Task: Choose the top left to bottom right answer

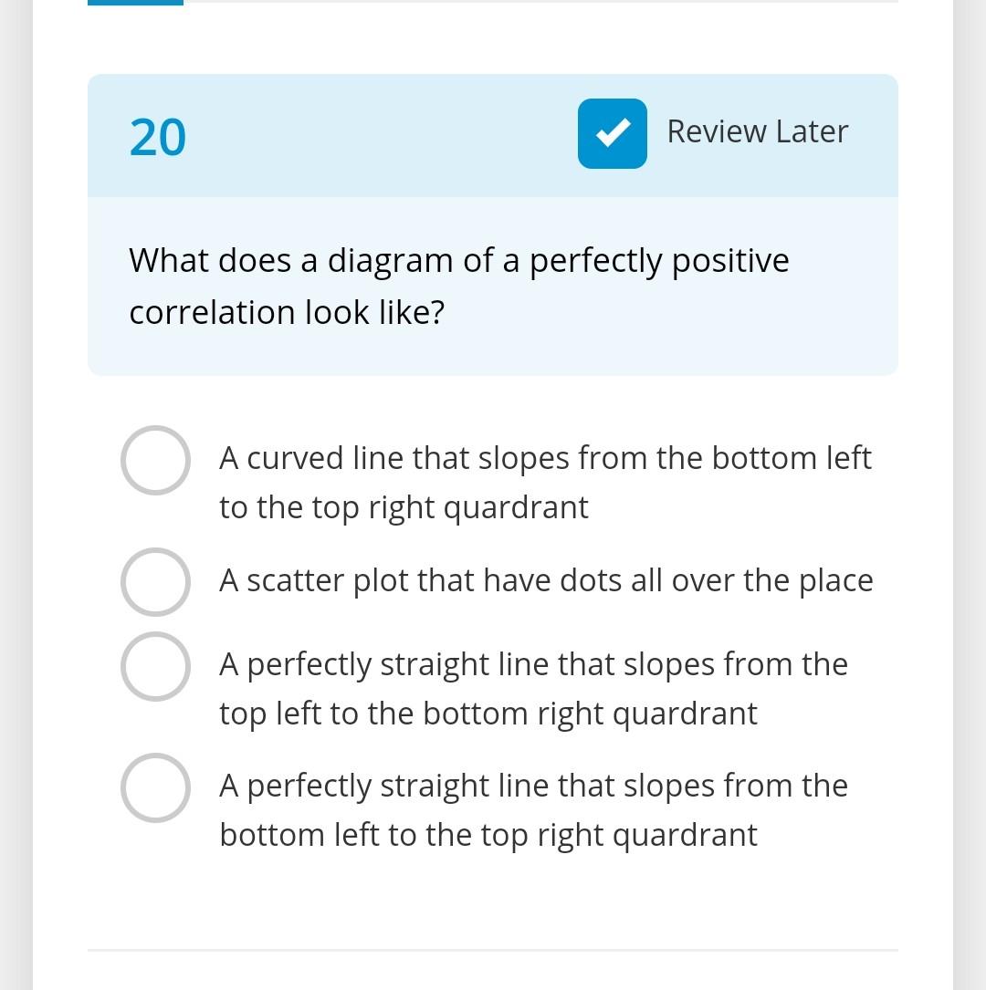Action: pyautogui.click(x=533, y=688)
